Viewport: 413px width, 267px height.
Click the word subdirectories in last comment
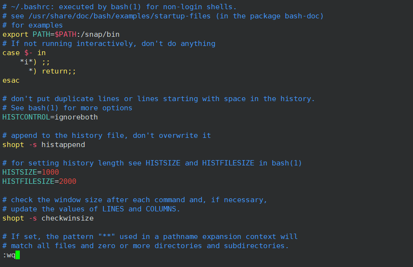point(254,246)
